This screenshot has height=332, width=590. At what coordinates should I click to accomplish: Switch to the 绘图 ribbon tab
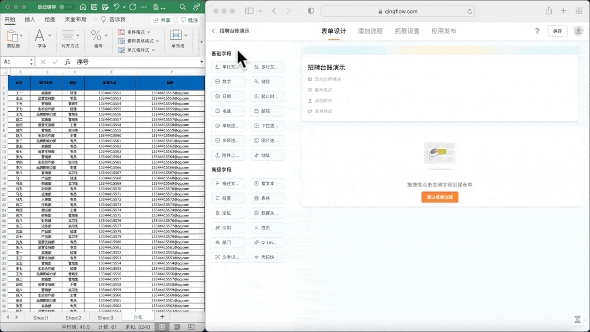coord(50,20)
